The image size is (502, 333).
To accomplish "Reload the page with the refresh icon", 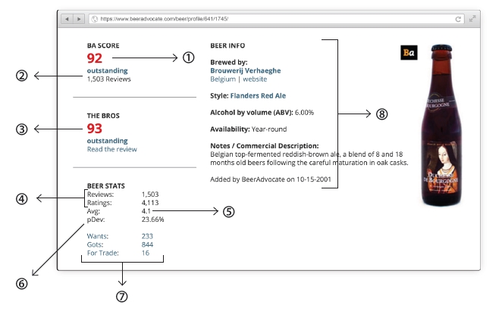I will pos(458,19).
